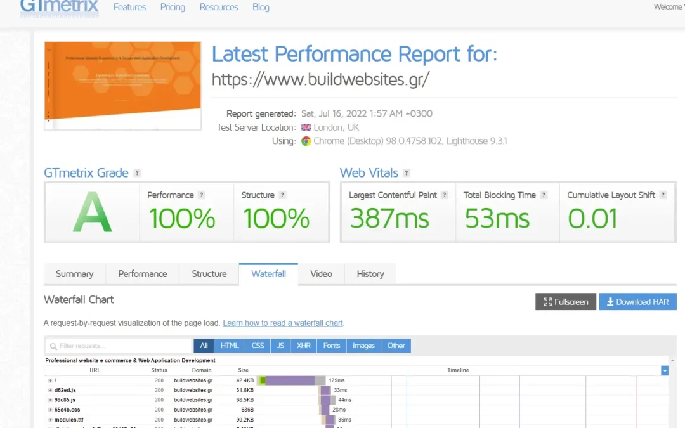Screen dimensions: 685x428
Task: Open the waterfall chart in Fullscreen
Action: click(566, 302)
